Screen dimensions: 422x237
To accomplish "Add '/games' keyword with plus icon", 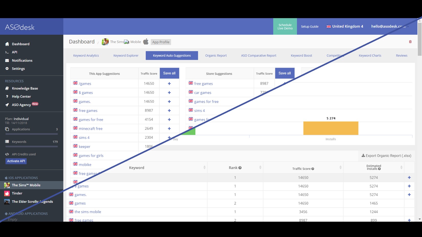I will (169, 84).
